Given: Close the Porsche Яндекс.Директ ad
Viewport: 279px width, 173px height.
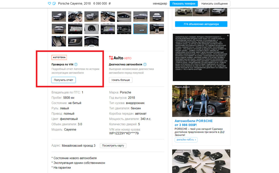Looking at the screenshot, I should pos(228,87).
